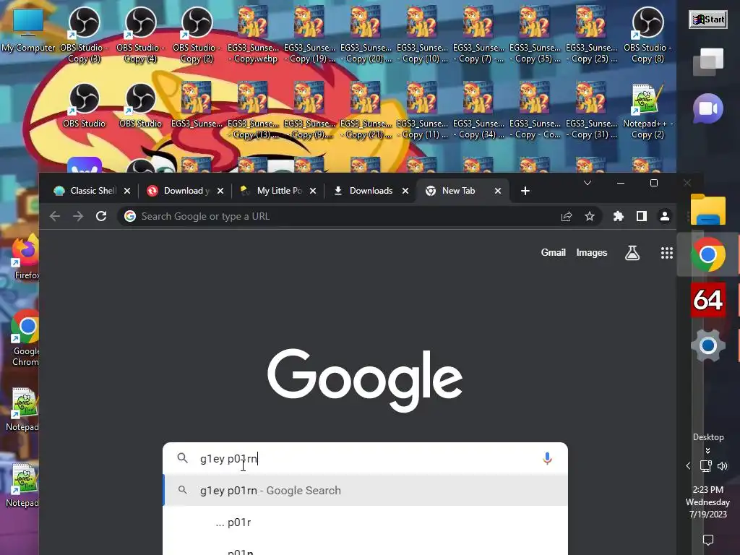Select EGS3_Sunse - Copy (21) file

366,111
